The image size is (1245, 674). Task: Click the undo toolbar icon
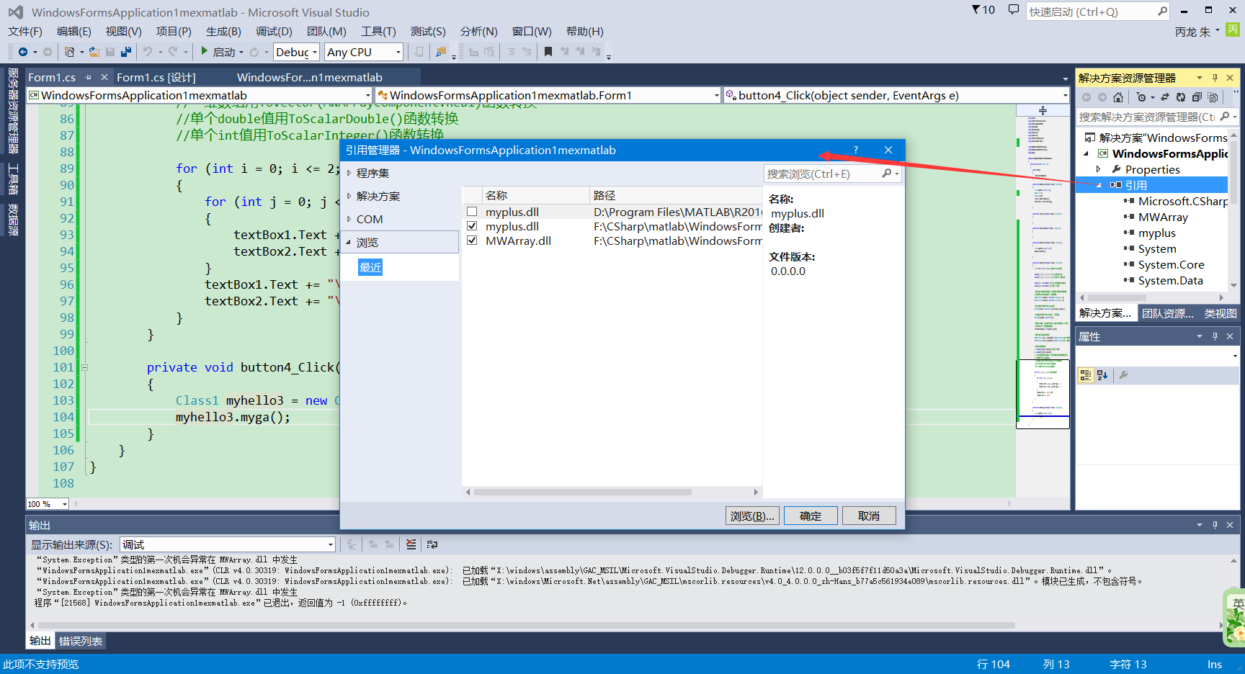(x=148, y=52)
